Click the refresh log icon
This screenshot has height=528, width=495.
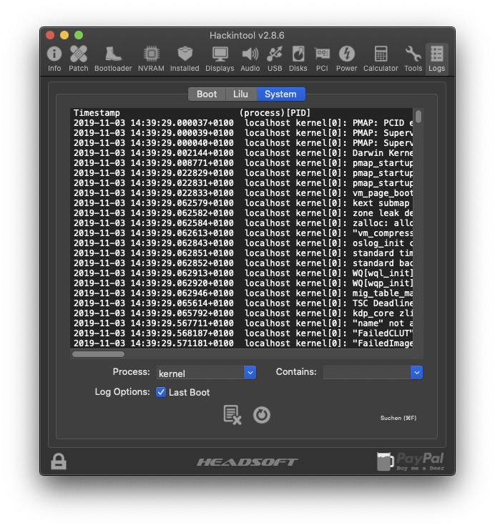(x=262, y=415)
